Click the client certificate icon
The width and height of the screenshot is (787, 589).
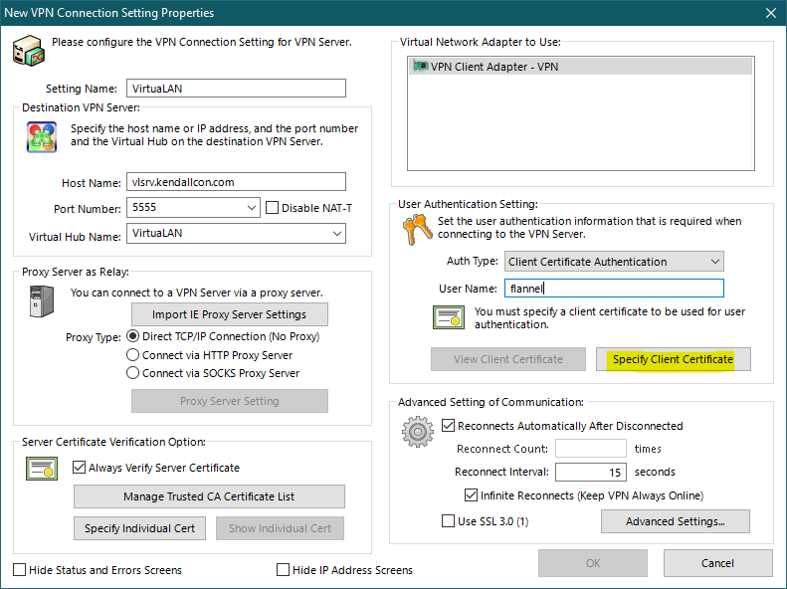coord(447,317)
